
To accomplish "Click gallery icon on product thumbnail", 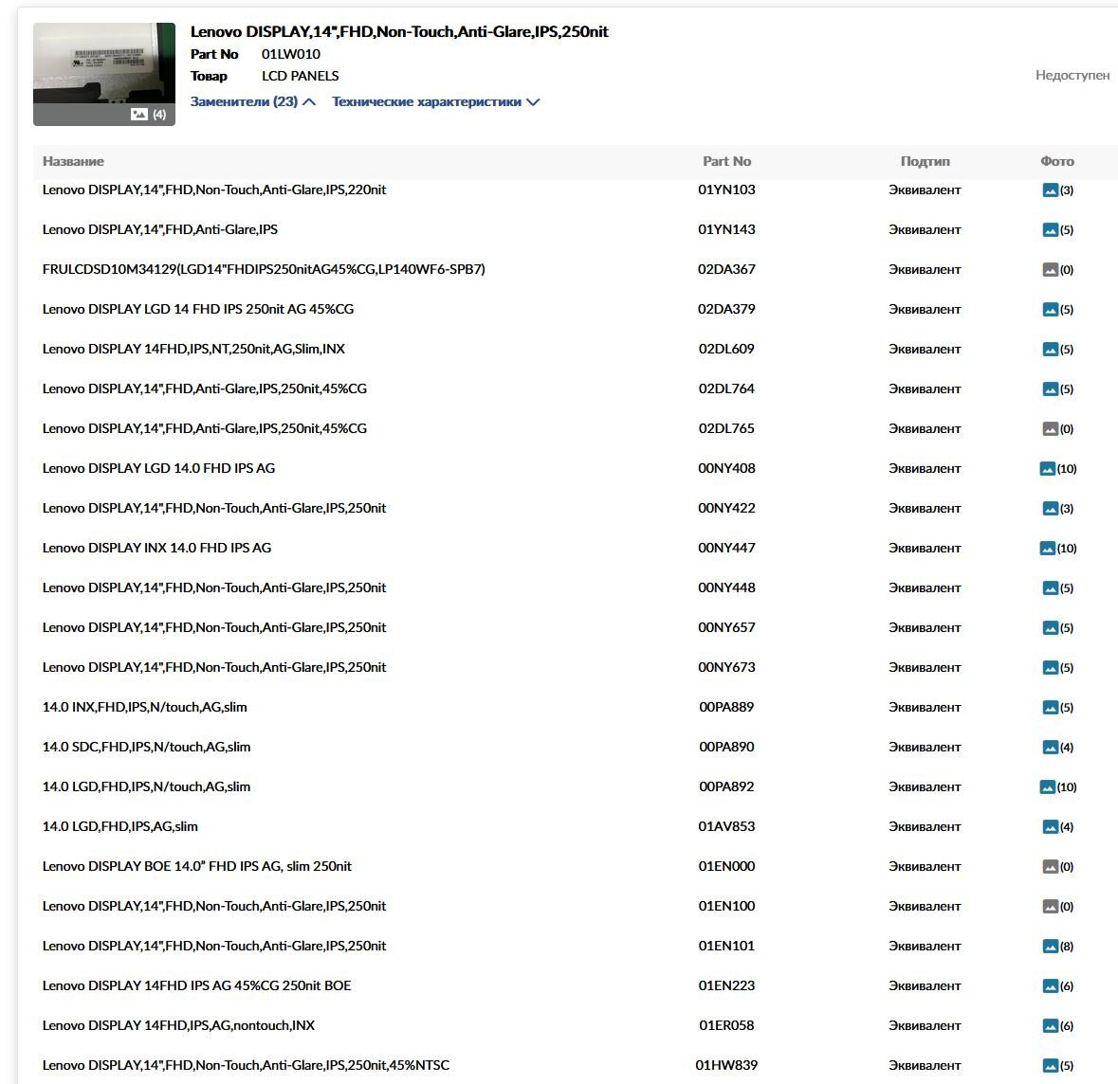I will coord(139,115).
